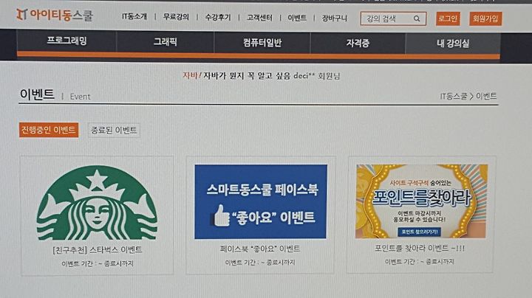This screenshot has height=298, width=532.
Task: Open the Starbucks logo event image
Action: coord(97,203)
